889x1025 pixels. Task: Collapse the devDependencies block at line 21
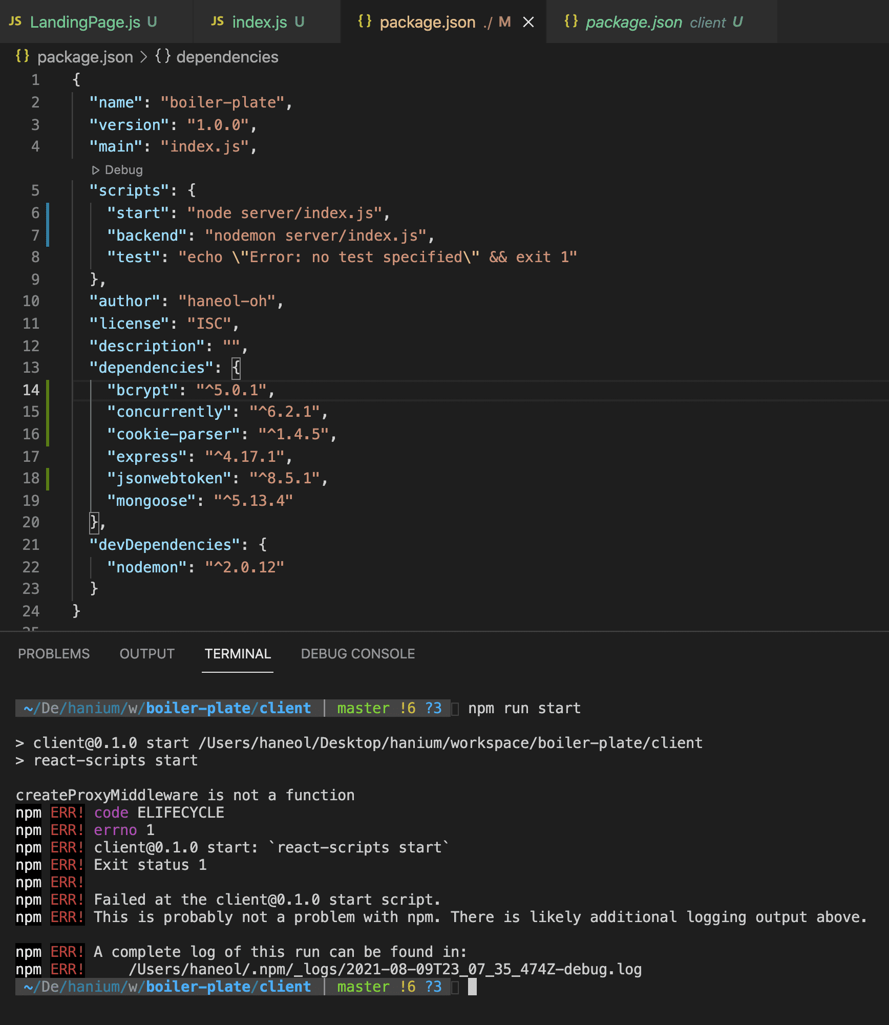coord(61,545)
